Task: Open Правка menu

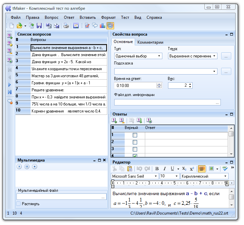Action: point(33,17)
